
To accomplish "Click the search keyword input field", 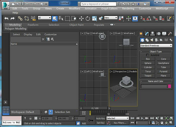I will (x=98, y=4).
